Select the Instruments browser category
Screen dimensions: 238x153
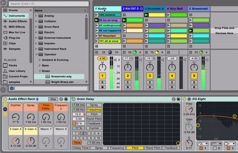click(15, 16)
